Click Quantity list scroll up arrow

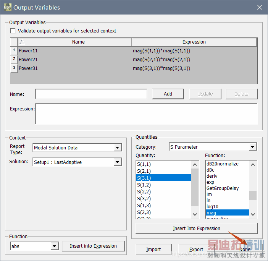(195, 165)
